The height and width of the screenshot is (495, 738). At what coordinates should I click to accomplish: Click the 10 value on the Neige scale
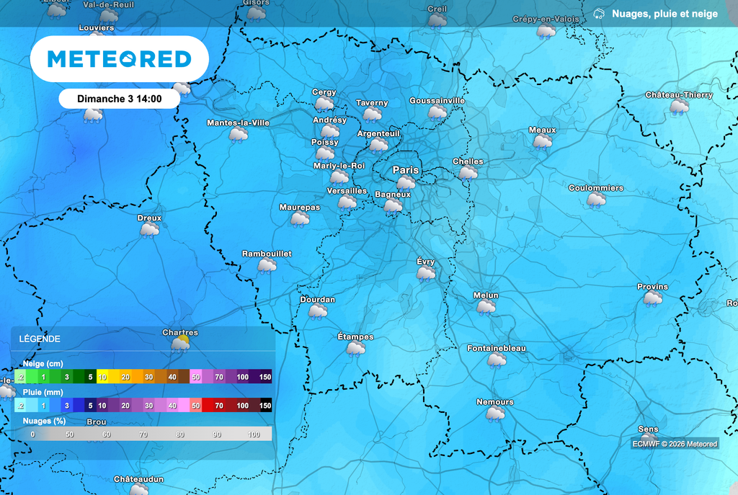[x=101, y=376]
